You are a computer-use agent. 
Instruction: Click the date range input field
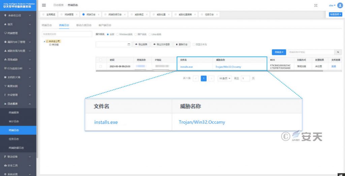(x=114, y=45)
